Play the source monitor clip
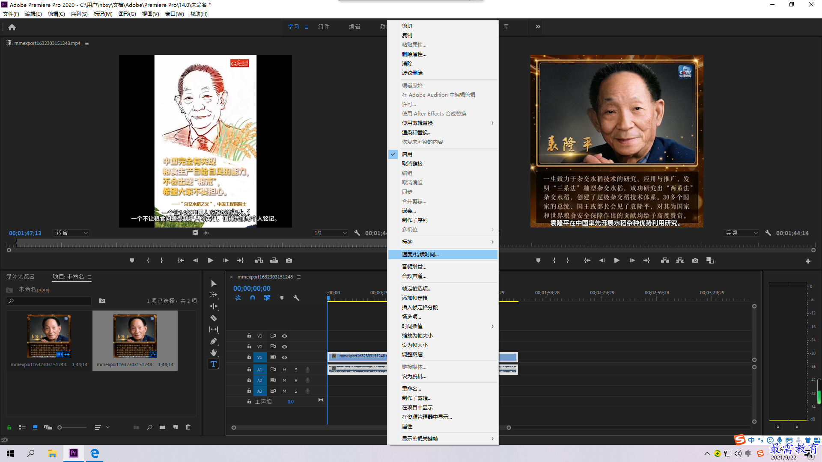 tap(210, 260)
